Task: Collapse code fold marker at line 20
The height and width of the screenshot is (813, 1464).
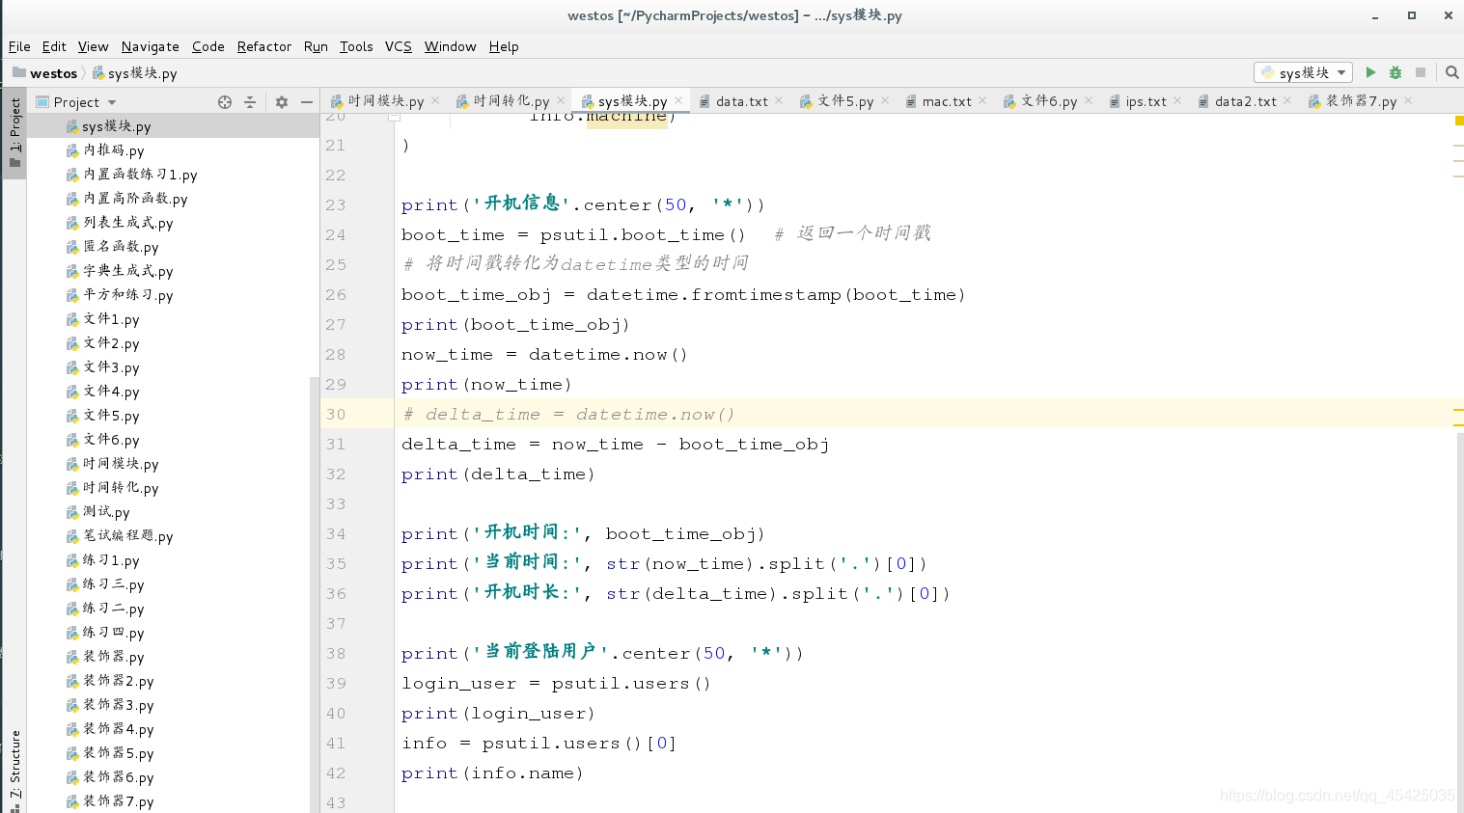Action: coord(394,117)
